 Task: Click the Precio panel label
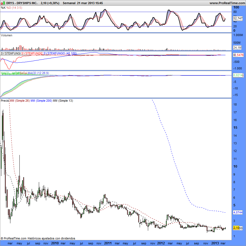5,101
